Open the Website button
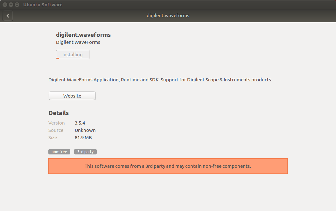336x211 pixels. point(72,96)
